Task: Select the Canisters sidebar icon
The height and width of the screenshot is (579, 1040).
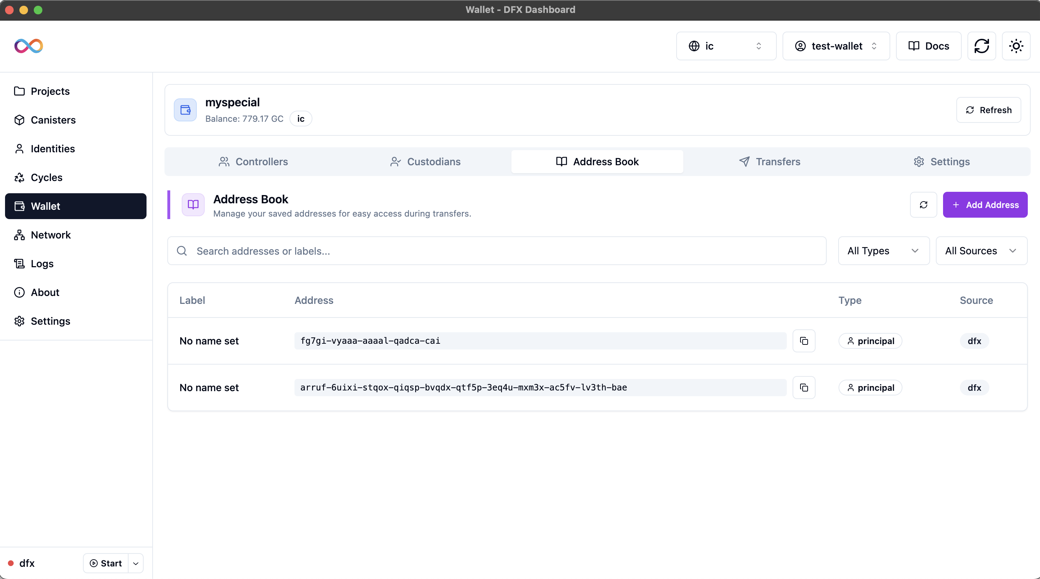Action: (53, 120)
